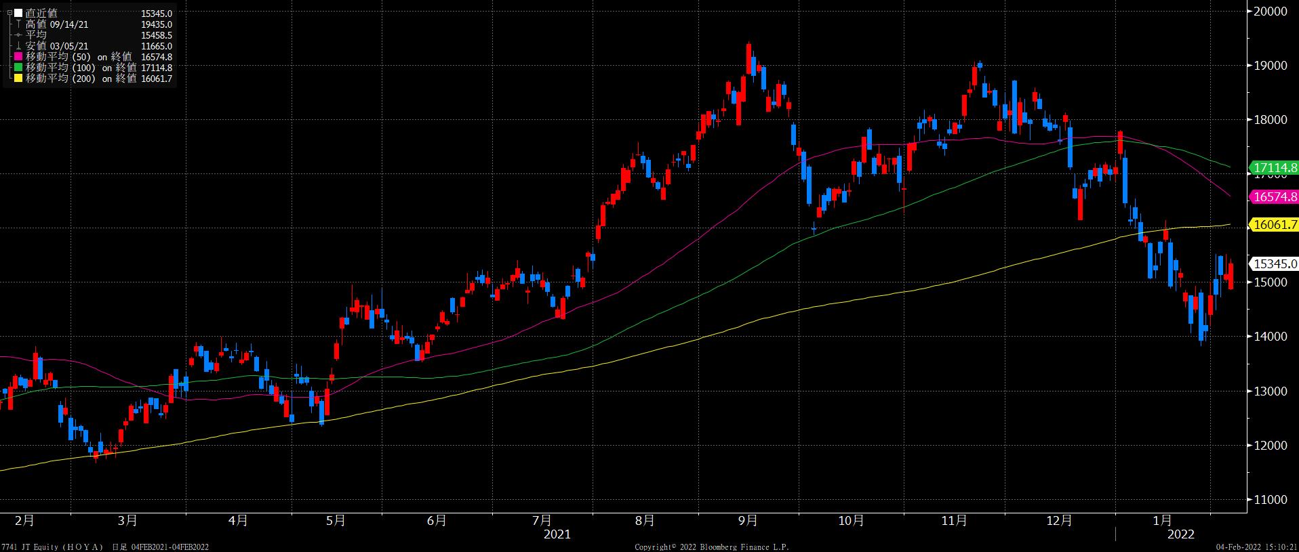Viewport: 1299px width, 552px height.
Task: Select the 平均 average marker icon in legend
Action: tap(19, 35)
